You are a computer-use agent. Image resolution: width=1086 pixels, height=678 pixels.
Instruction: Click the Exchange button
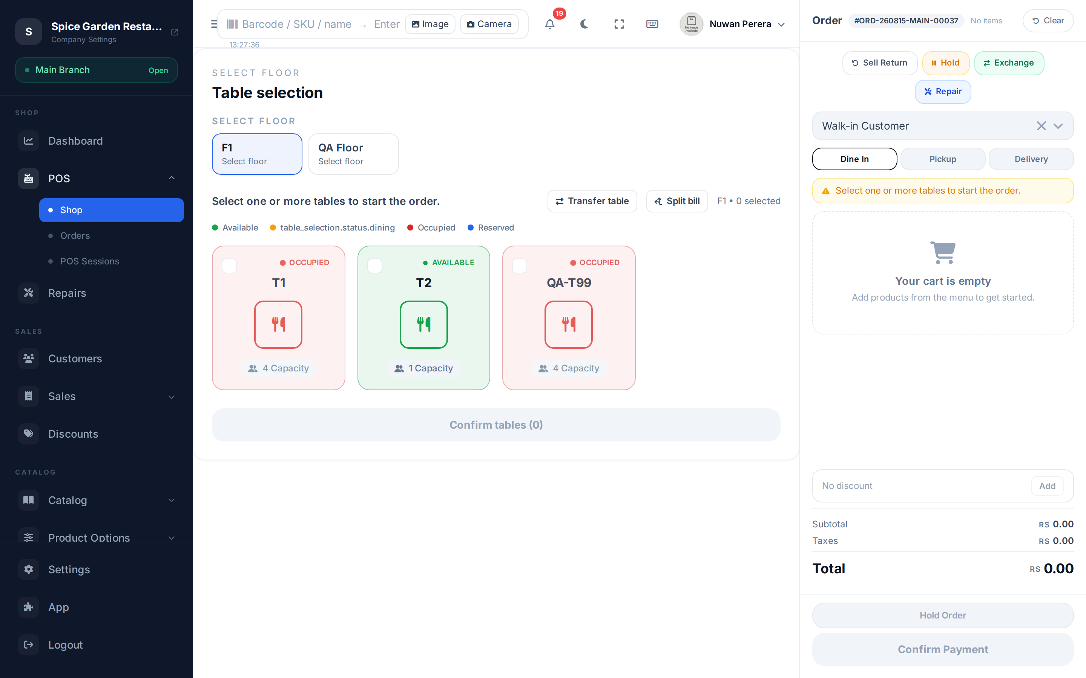point(1009,63)
